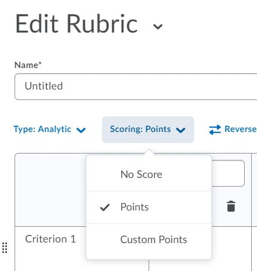Choose Custom Points scoring method
Viewport: 257px width, 271px height.
tap(149, 240)
